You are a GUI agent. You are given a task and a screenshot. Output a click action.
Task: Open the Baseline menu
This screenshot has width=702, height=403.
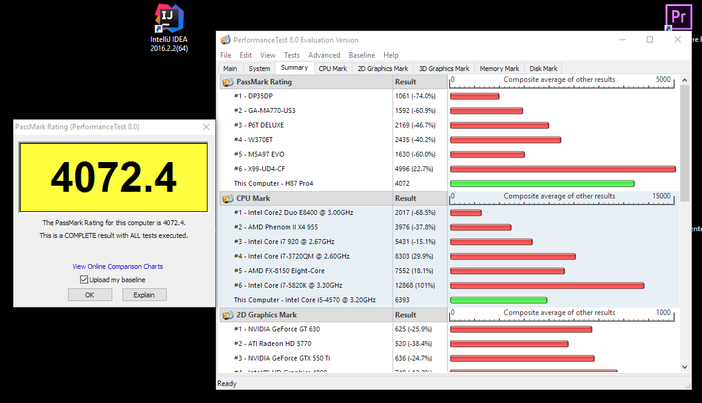362,55
